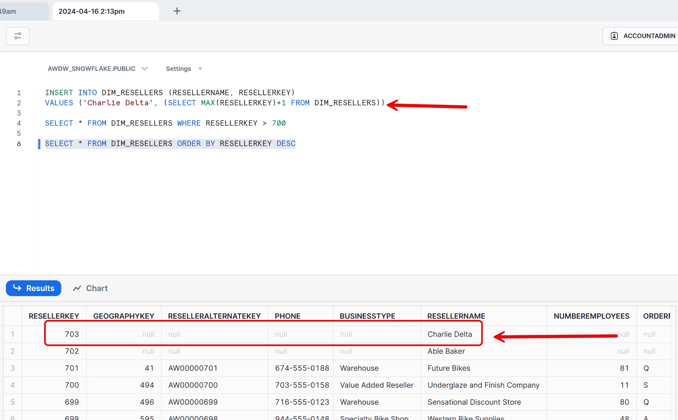Open the Settings dropdown arrow
Viewport: 678px width, 420px height.
(200, 69)
